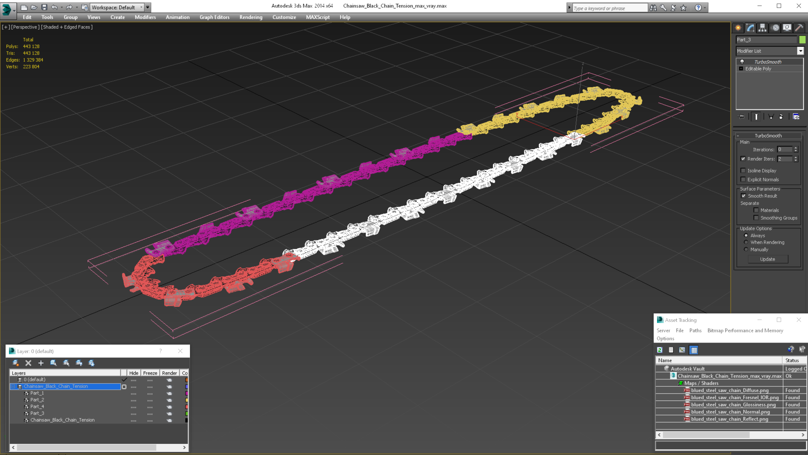Click Pin Stack icon below modifier stack

(742, 117)
